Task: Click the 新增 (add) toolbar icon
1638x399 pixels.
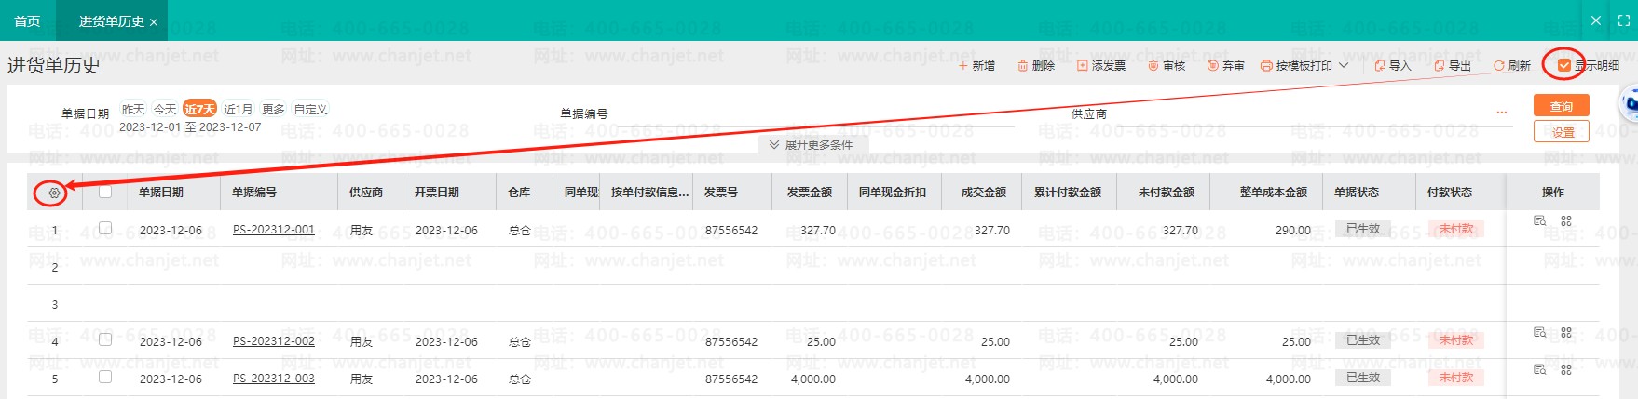Action: (963, 66)
